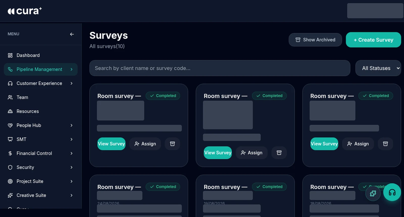This screenshot has width=404, height=217.
Task: Expand SMT submenu chevron
Action: [x=71, y=139]
